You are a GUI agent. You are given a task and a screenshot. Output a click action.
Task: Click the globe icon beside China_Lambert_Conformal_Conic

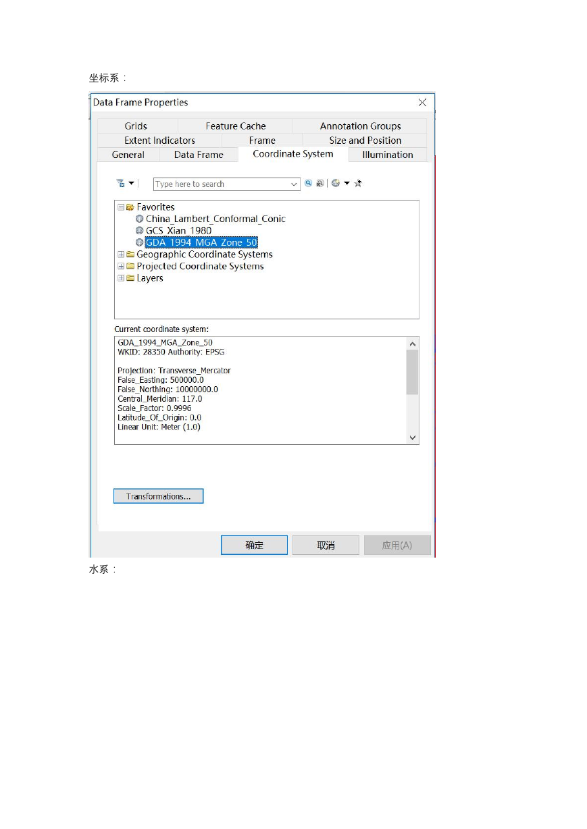[x=140, y=219]
